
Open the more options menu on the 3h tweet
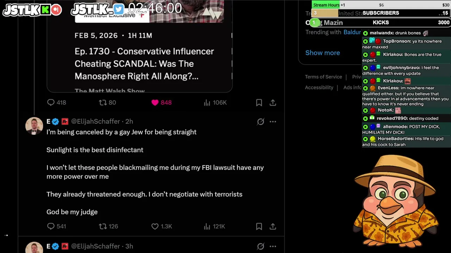pos(273,246)
